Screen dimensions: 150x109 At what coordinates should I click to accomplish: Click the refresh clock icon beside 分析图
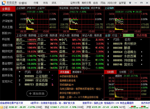(131, 72)
